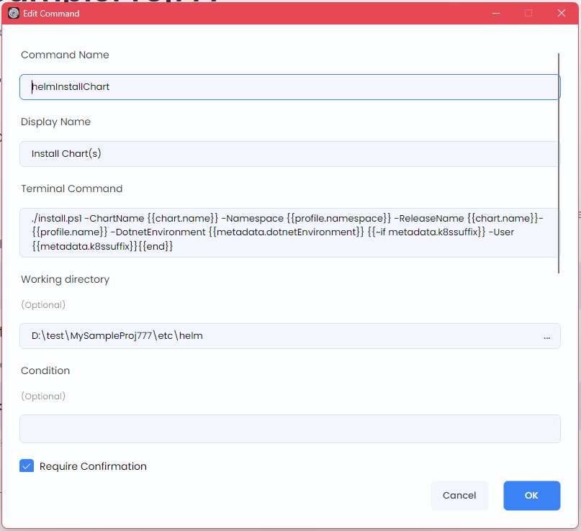This screenshot has width=581, height=531.
Task: Open the working directory browse button (...)
Action: (x=547, y=335)
